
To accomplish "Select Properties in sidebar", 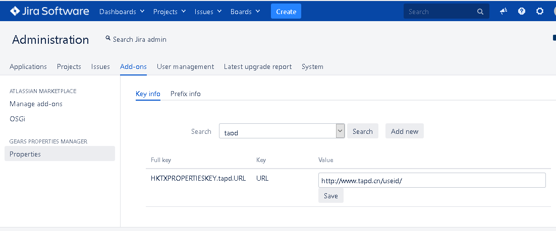I will [60, 154].
